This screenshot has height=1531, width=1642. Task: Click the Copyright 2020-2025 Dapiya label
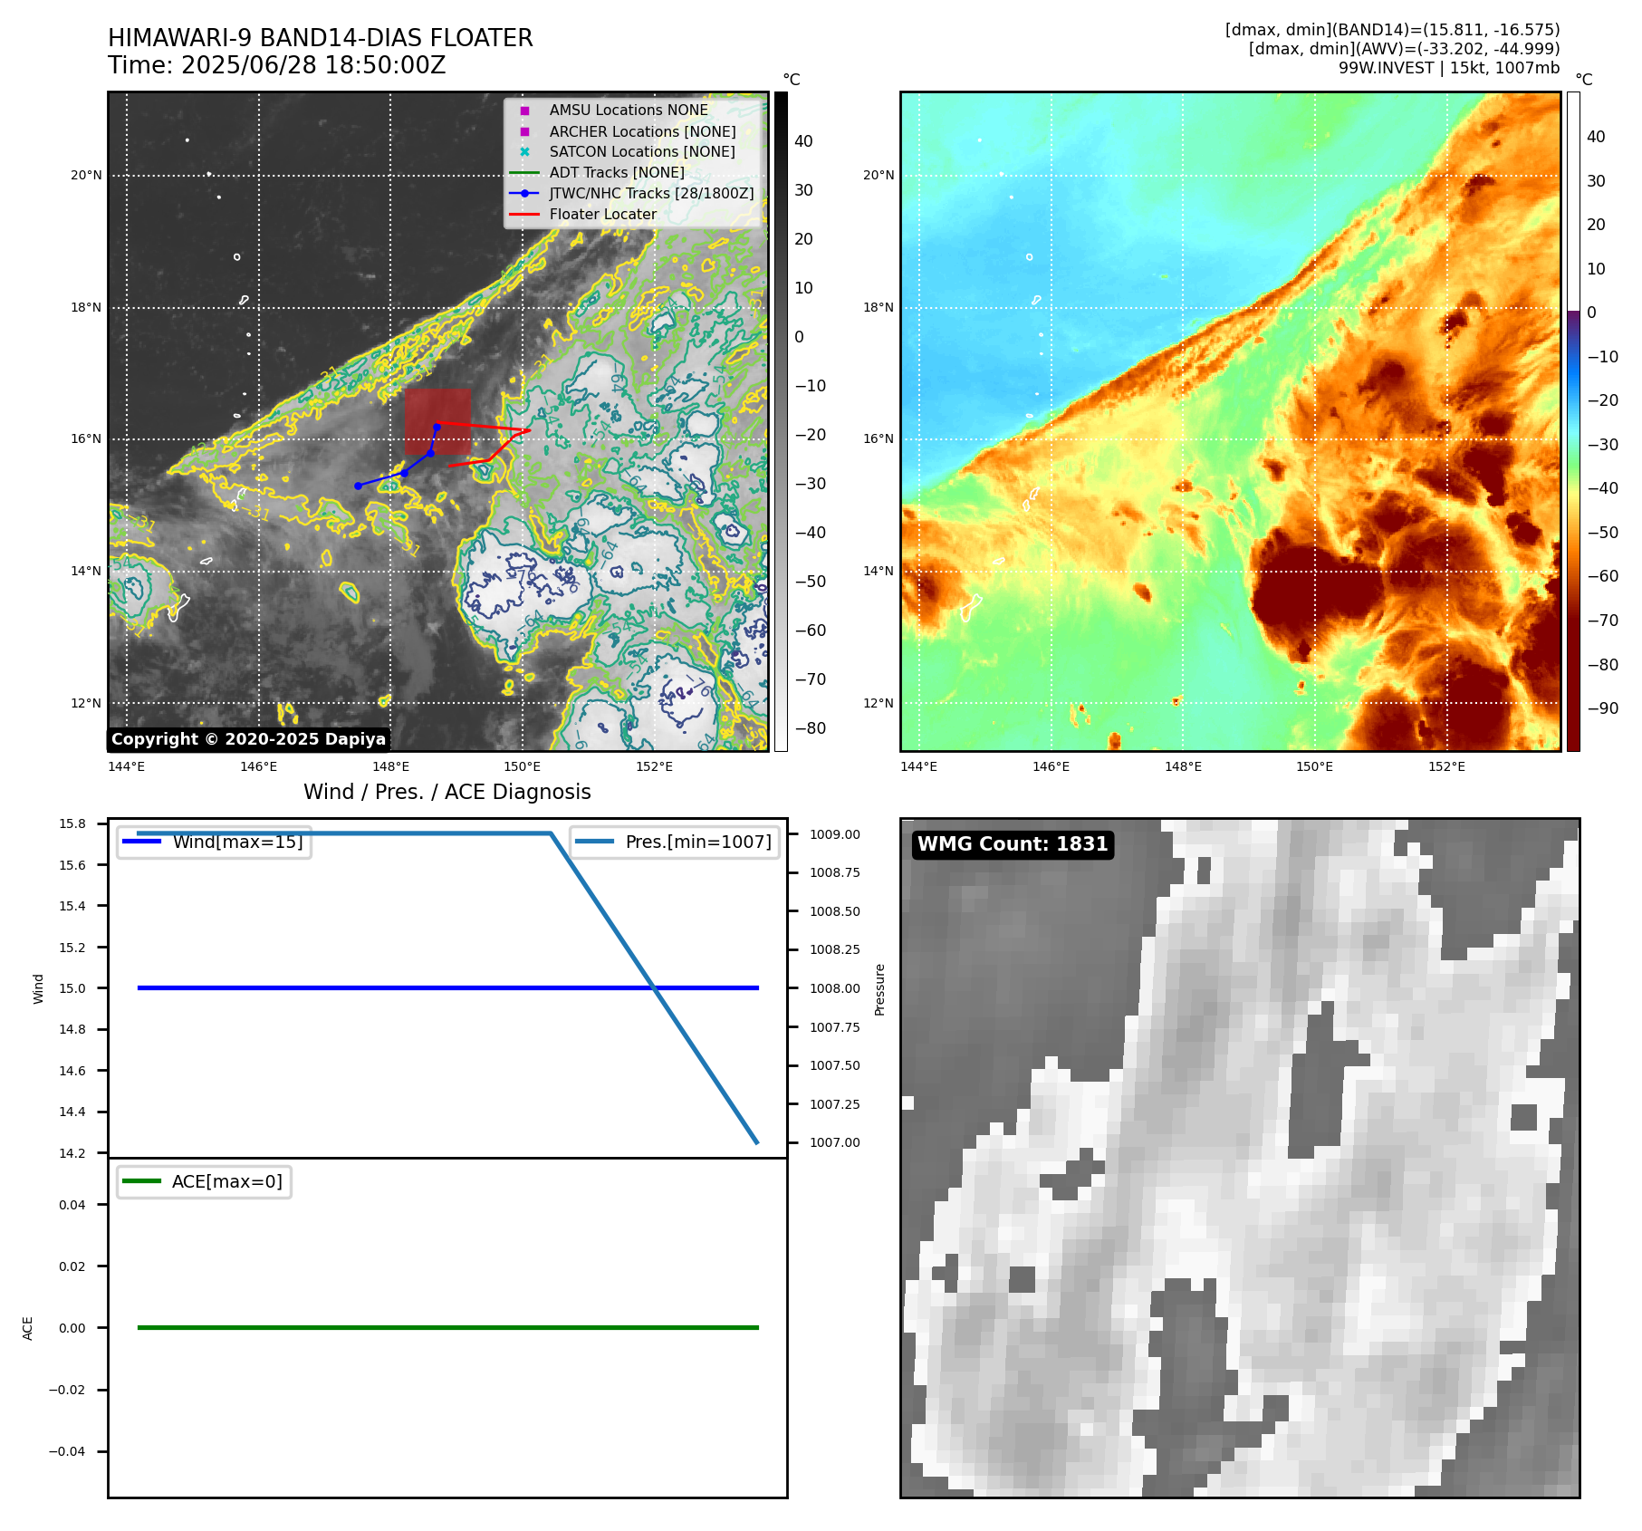pos(248,739)
